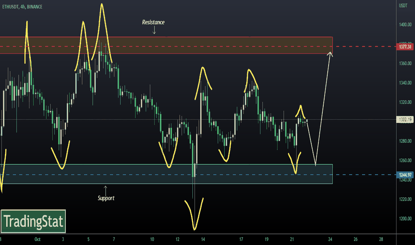Click the 1260.00 price axis value

click(405, 160)
